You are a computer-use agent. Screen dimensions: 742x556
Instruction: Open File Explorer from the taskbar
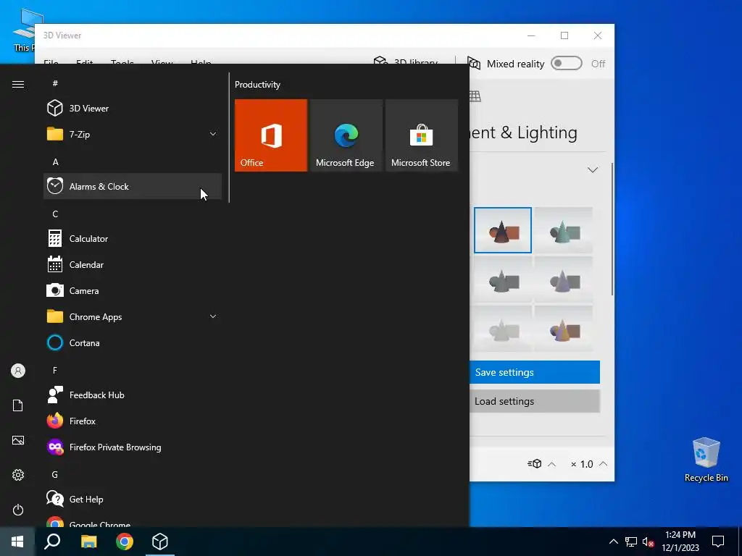88,542
